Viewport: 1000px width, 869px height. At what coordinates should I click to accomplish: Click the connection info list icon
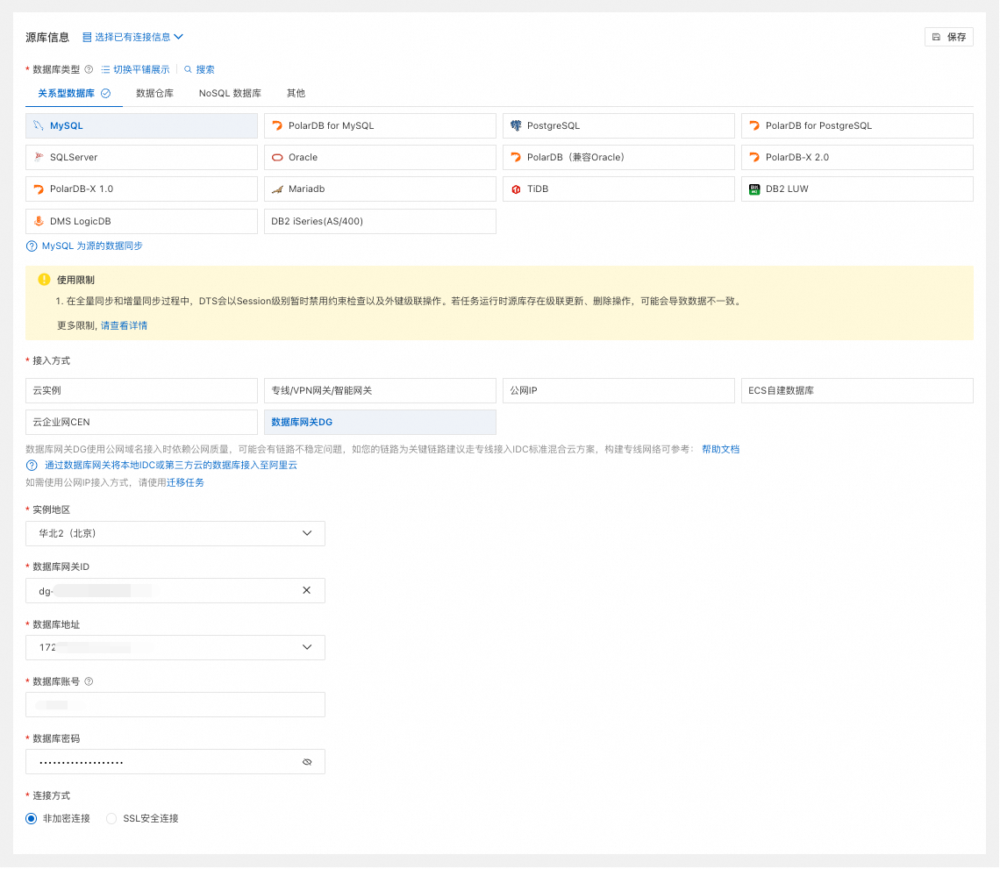[87, 37]
